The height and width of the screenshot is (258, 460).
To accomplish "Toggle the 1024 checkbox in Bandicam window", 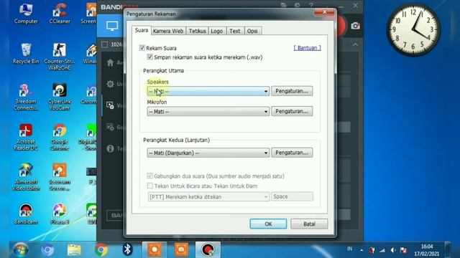I will click(104, 44).
